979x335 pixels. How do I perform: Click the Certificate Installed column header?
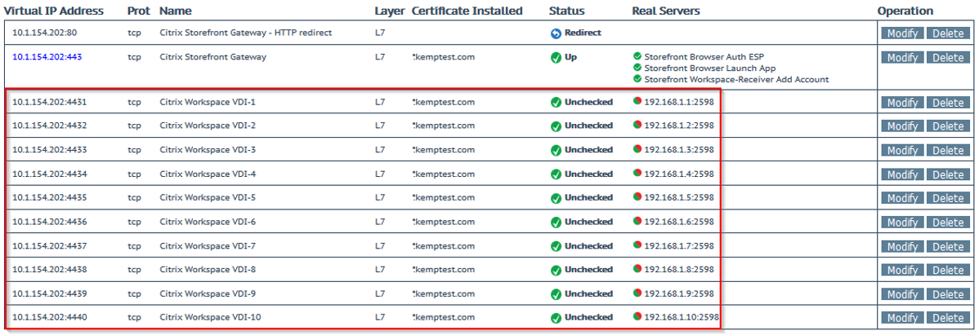467,11
